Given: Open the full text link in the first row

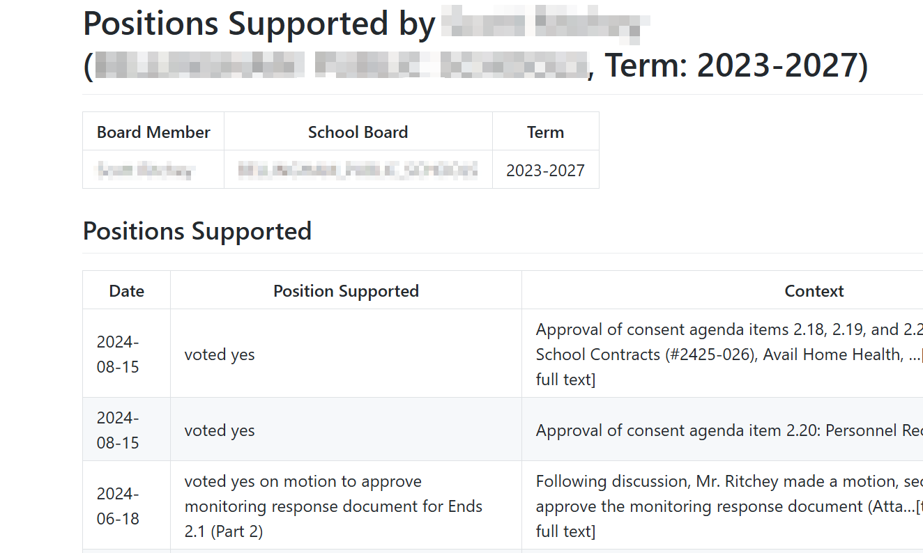Looking at the screenshot, I should 565,380.
